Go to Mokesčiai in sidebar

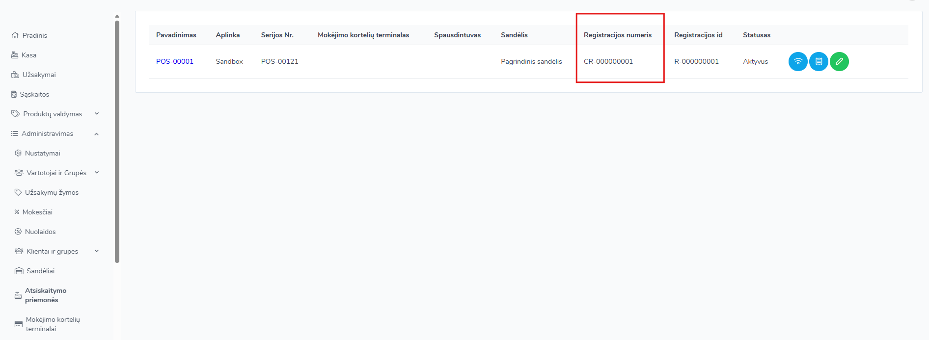coord(37,212)
